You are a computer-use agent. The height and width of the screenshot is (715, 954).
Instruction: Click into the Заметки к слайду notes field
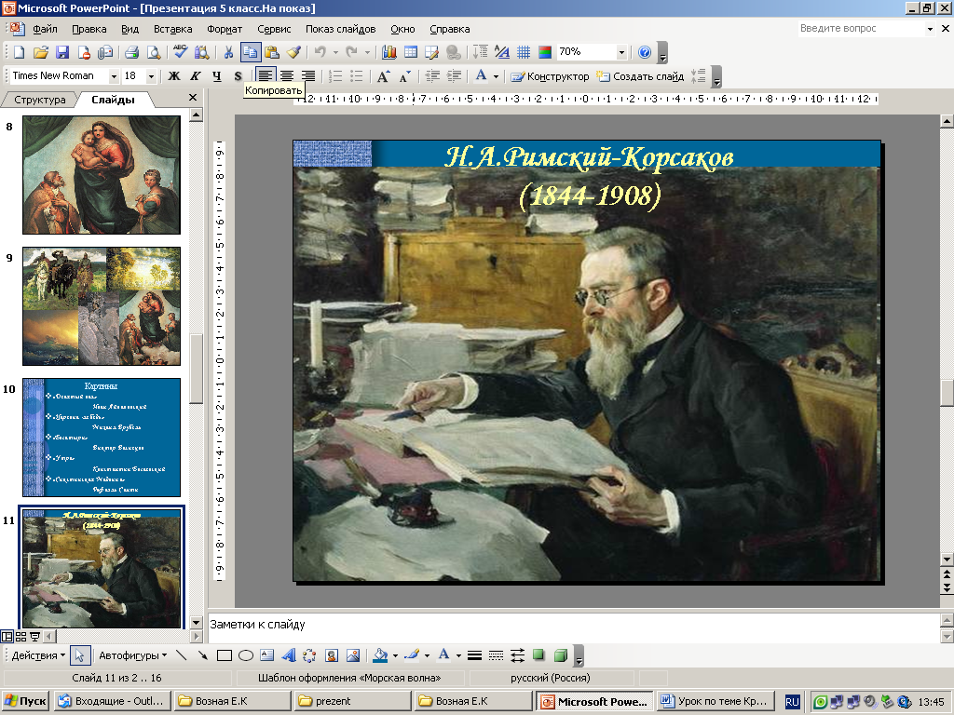[573, 627]
